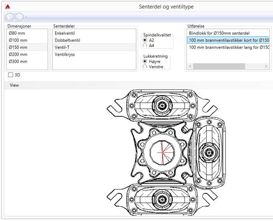Select Ø100 mm dimension
The width and height of the screenshot is (273, 221).
(x=27, y=40)
